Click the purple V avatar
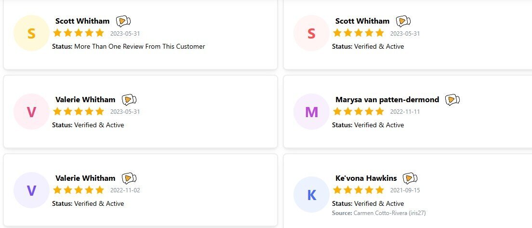This screenshot has width=532, height=228. pyautogui.click(x=31, y=190)
